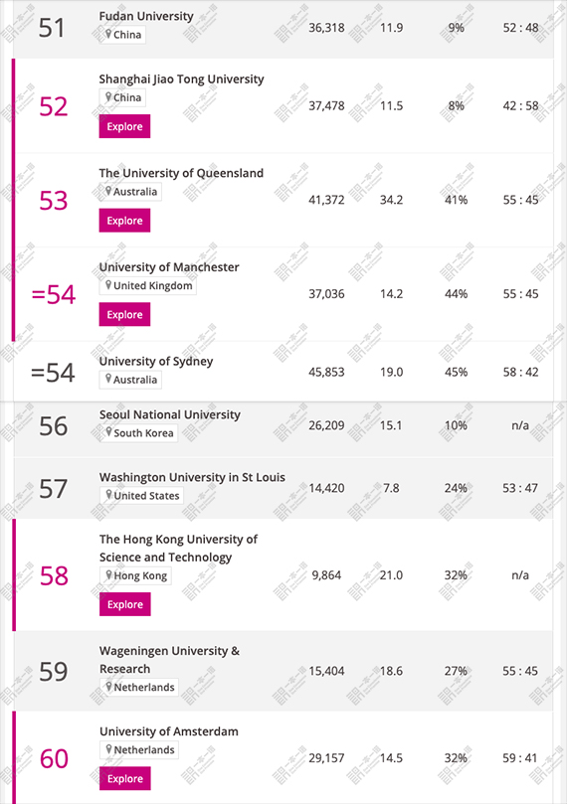Open Seoul National University page
Image resolution: width=567 pixels, height=804 pixels.
170,414
